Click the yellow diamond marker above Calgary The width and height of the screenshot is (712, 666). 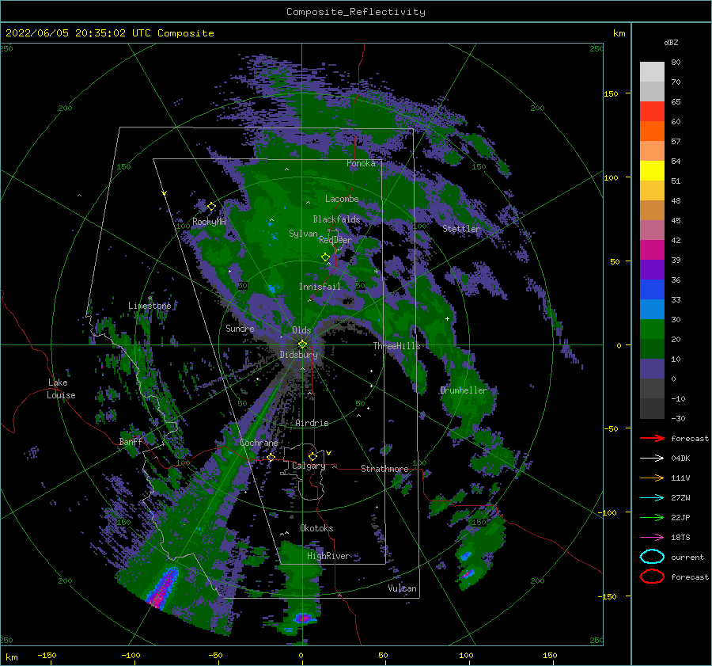click(312, 456)
